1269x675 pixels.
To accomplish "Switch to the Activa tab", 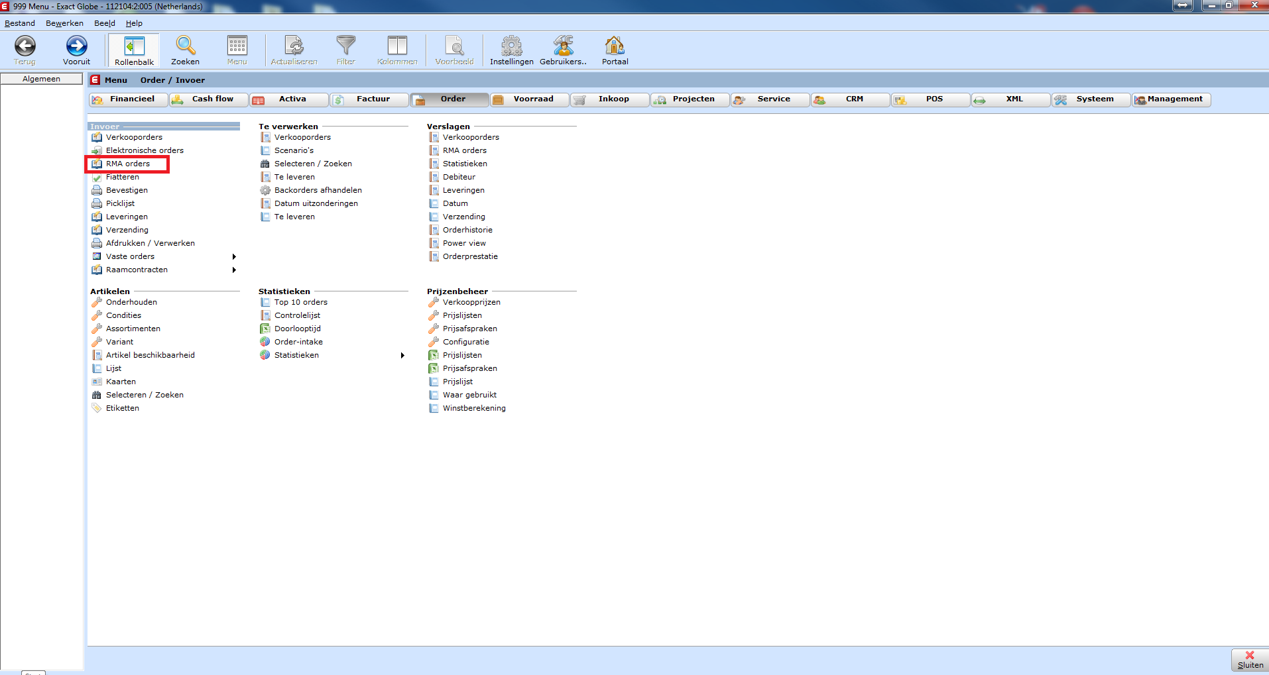I will pos(289,99).
